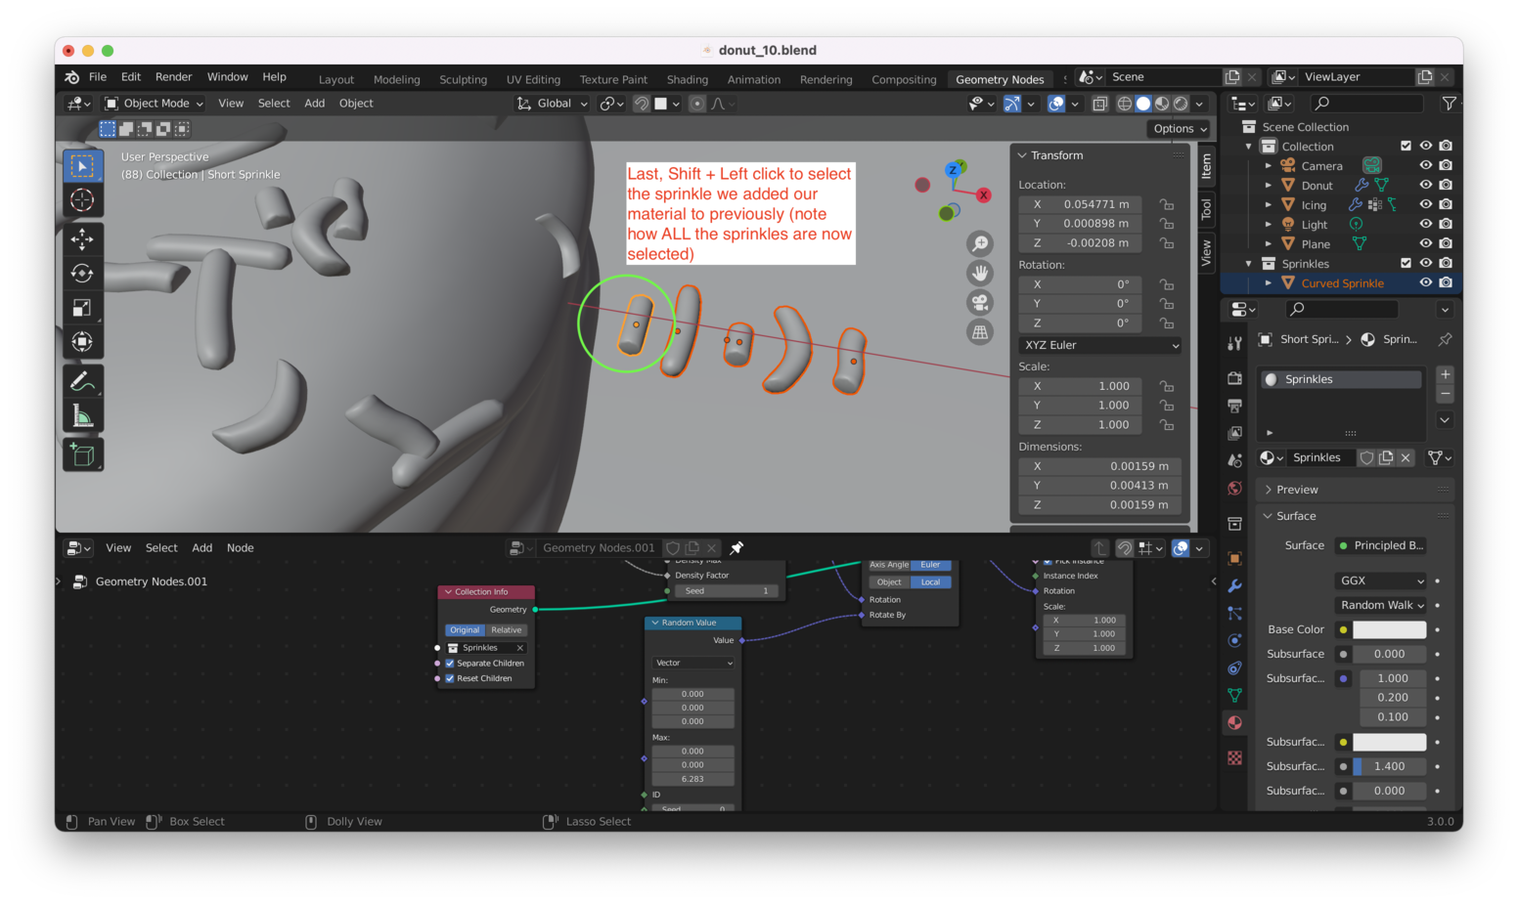Collapse the Surface panel

[1295, 516]
